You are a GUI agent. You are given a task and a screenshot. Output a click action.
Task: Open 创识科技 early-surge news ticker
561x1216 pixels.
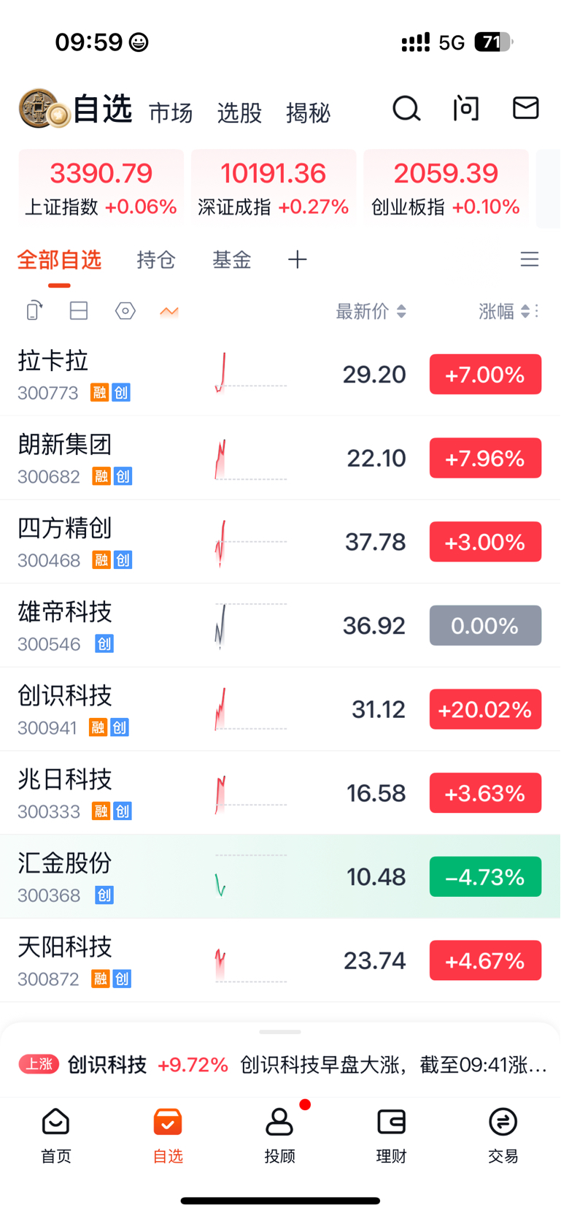tap(283, 1065)
